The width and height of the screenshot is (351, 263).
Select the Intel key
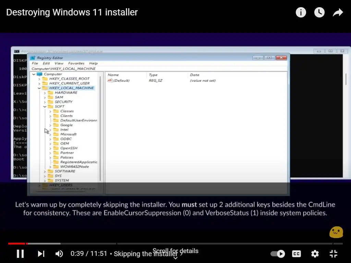tap(64, 130)
